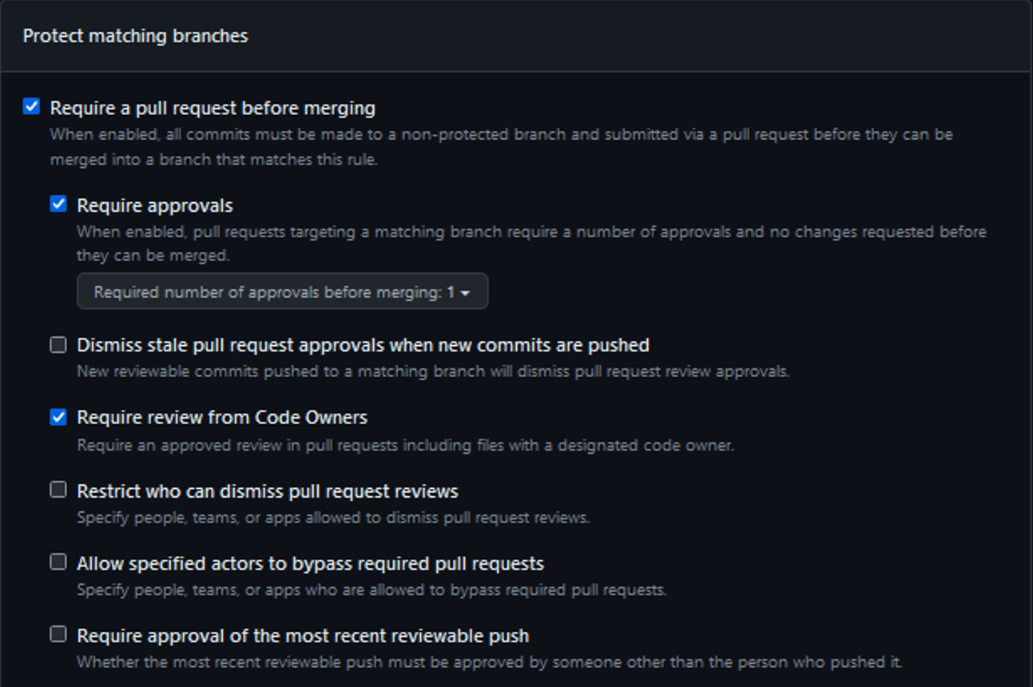Click the designated code owner description text
Image resolution: width=1033 pixels, height=687 pixels.
405,445
